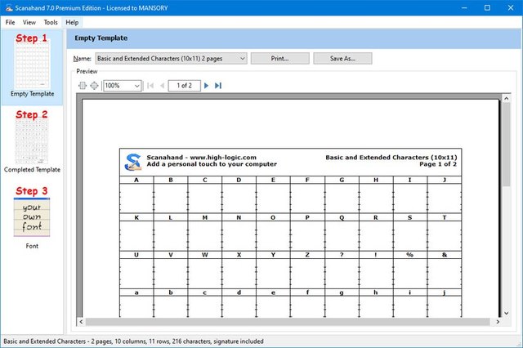
Task: Click the fit whole page icon
Action: pyautogui.click(x=94, y=85)
